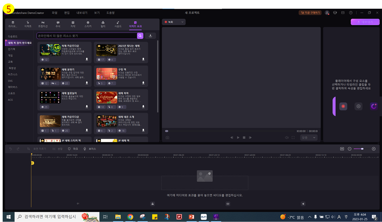Open the settings gear in the right panel
Image resolution: width=382 pixels, height=222 pixels.
point(358,106)
